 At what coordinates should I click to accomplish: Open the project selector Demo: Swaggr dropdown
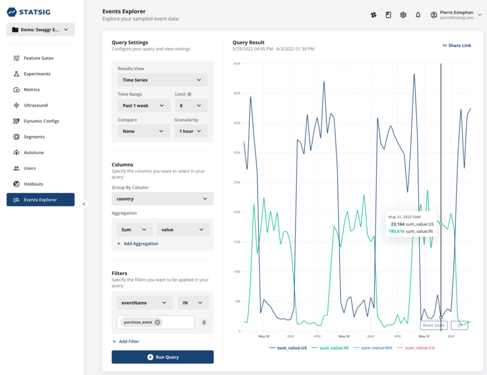(40, 29)
